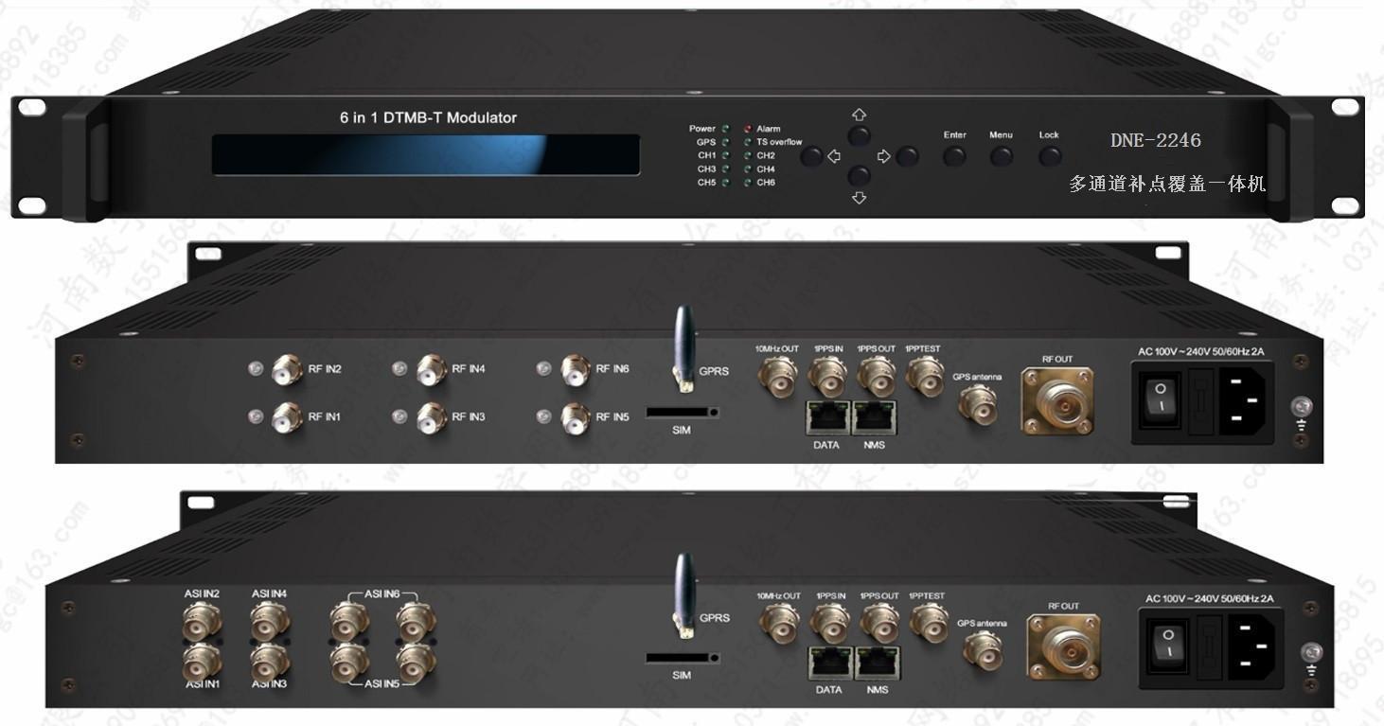This screenshot has height=726, width=1384.
Task: Click the SIM card slot on RF-input panel
Action: 681,412
